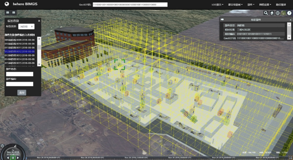Open the path planning menu item

281,5
